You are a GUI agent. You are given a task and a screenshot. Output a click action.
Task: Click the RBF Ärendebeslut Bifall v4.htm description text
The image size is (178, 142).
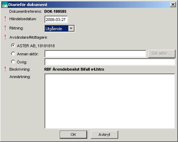click(x=74, y=69)
